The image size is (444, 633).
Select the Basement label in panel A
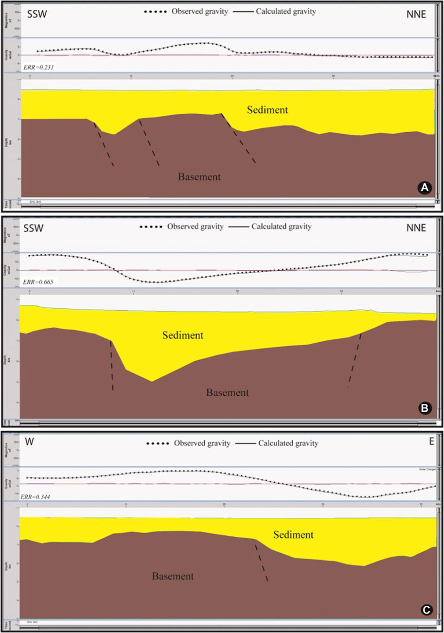(x=199, y=177)
